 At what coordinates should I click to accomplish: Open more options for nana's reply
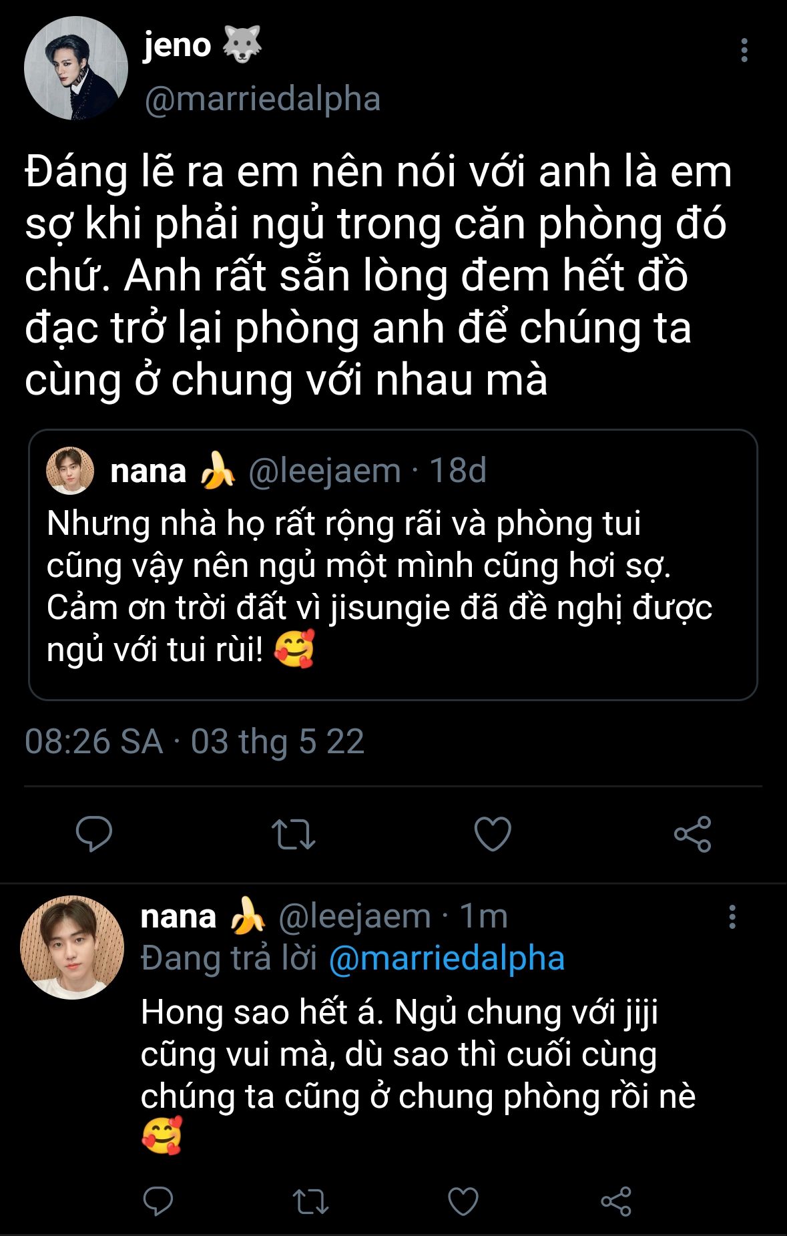732,917
